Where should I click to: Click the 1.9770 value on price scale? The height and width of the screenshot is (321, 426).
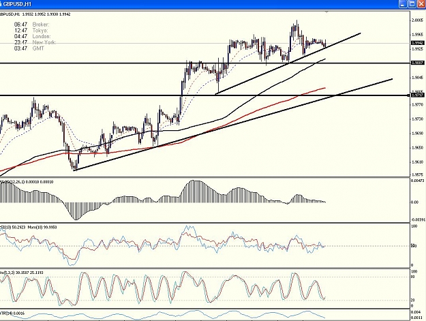coord(418,104)
